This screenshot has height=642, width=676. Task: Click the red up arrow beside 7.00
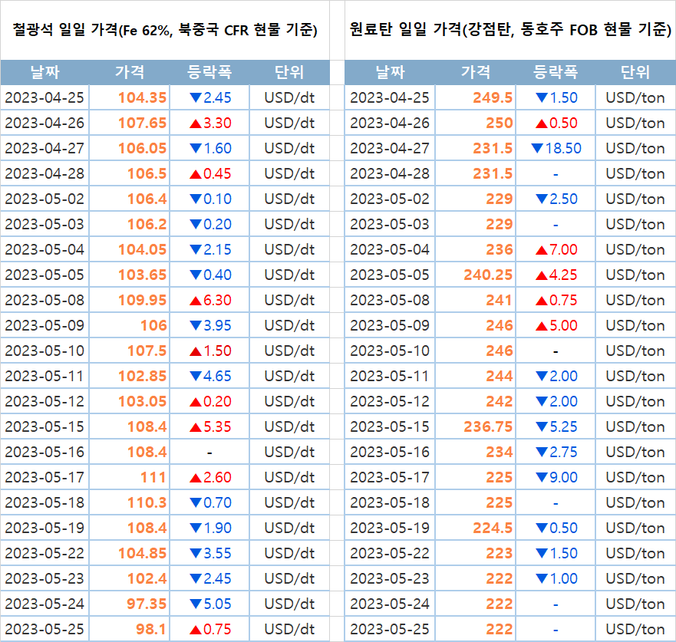click(542, 249)
